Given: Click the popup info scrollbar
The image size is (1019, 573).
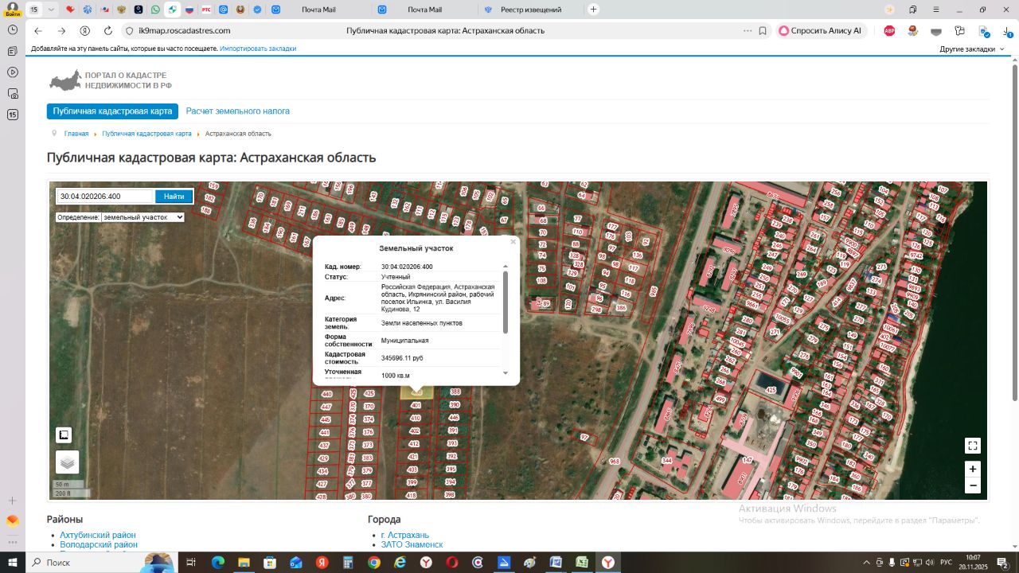Looking at the screenshot, I should coord(505,302).
